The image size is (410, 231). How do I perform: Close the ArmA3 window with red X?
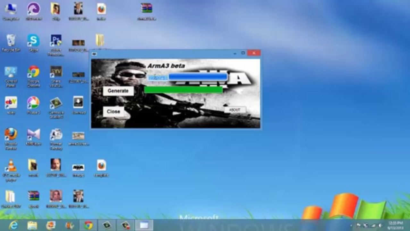[x=254, y=53]
